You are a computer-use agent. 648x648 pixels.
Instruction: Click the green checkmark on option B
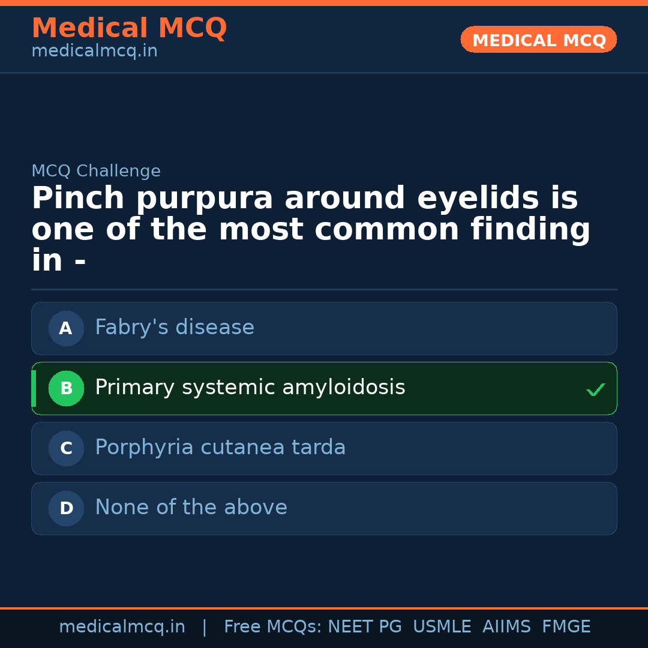coord(596,389)
